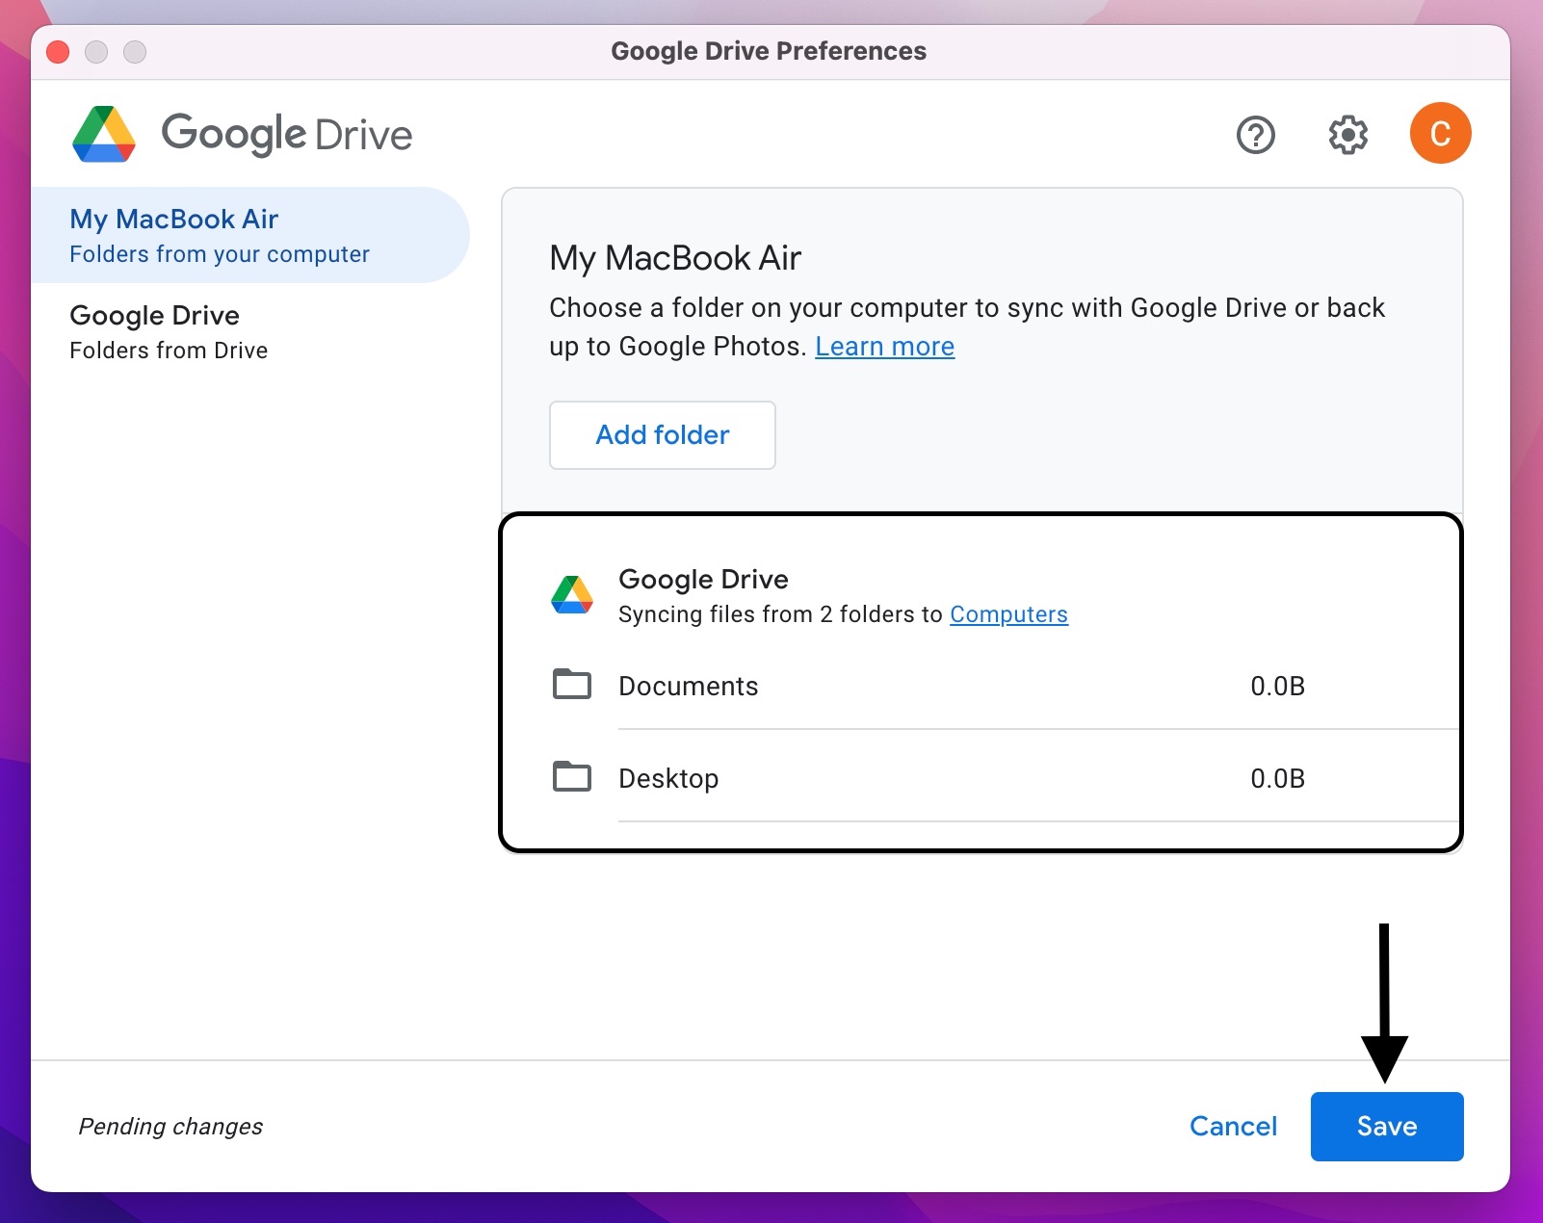Viewport: 1543px width, 1223px height.
Task: Click the My MacBook Air panel heading
Action: 675,258
